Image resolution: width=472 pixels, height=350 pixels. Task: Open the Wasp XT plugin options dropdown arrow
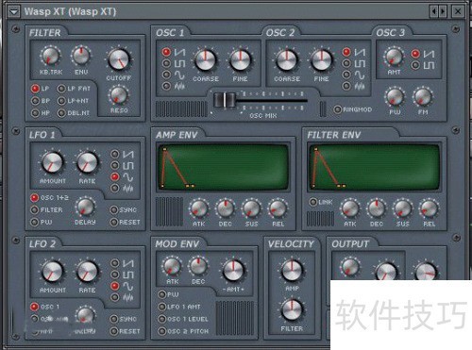coord(13,12)
